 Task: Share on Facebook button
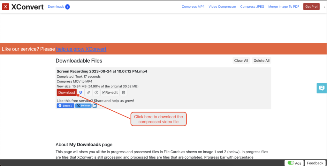[65, 106]
